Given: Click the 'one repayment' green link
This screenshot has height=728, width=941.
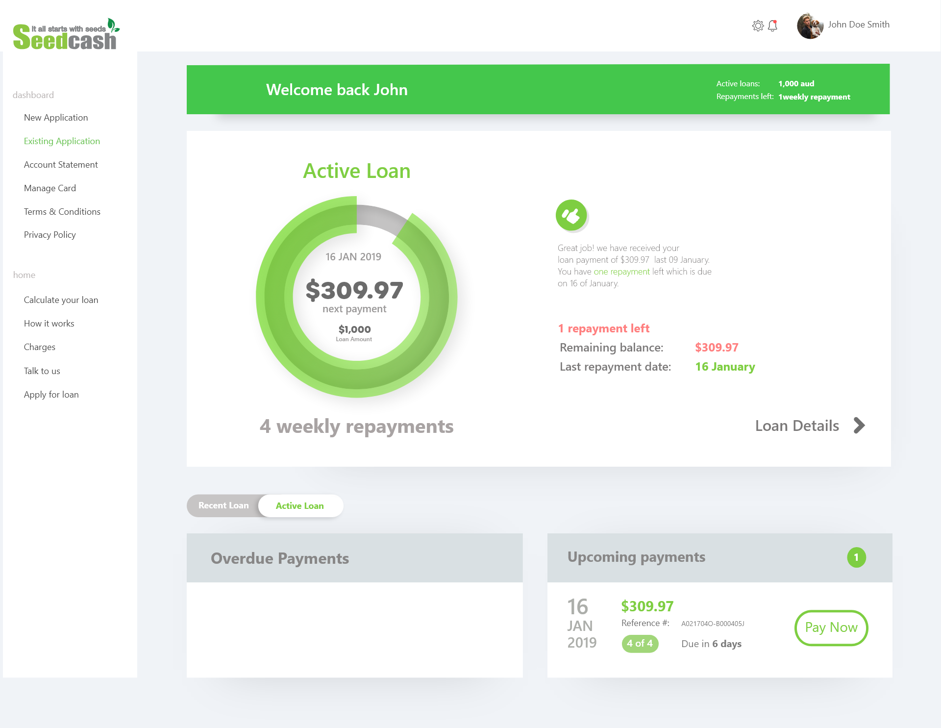Looking at the screenshot, I should (x=621, y=272).
